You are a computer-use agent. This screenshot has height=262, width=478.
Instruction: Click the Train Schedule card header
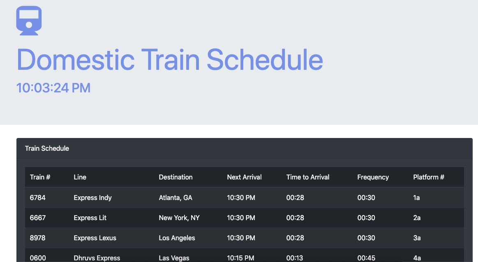[245, 148]
